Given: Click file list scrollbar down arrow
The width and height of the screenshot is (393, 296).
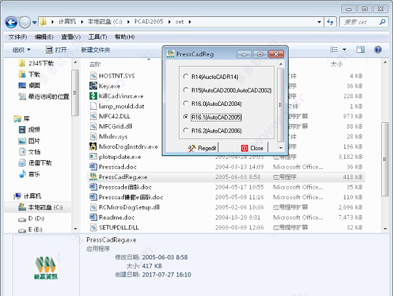Looking at the screenshot, I should pyautogui.click(x=385, y=229).
